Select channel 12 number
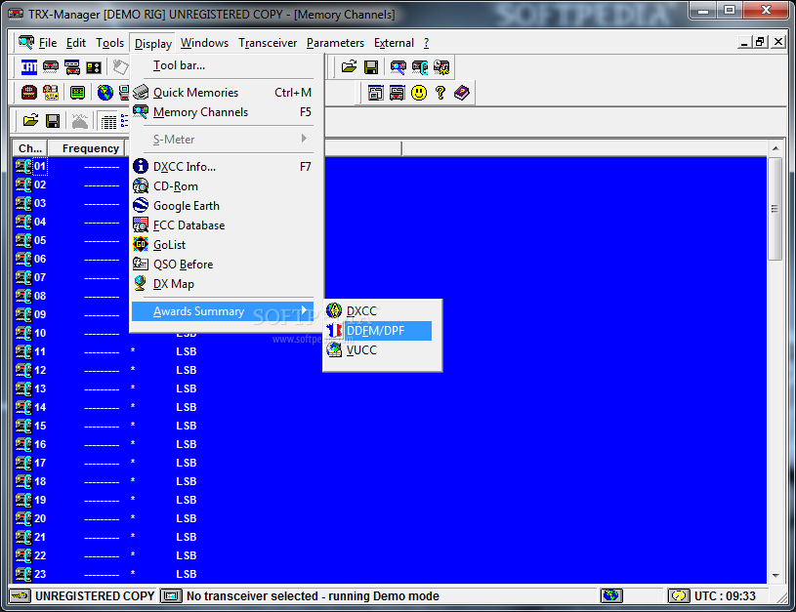The image size is (796, 612). 40,370
